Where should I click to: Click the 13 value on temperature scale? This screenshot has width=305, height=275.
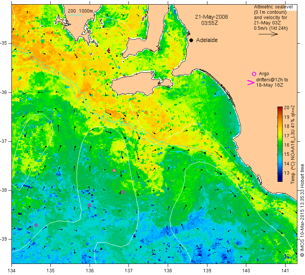point(287,173)
